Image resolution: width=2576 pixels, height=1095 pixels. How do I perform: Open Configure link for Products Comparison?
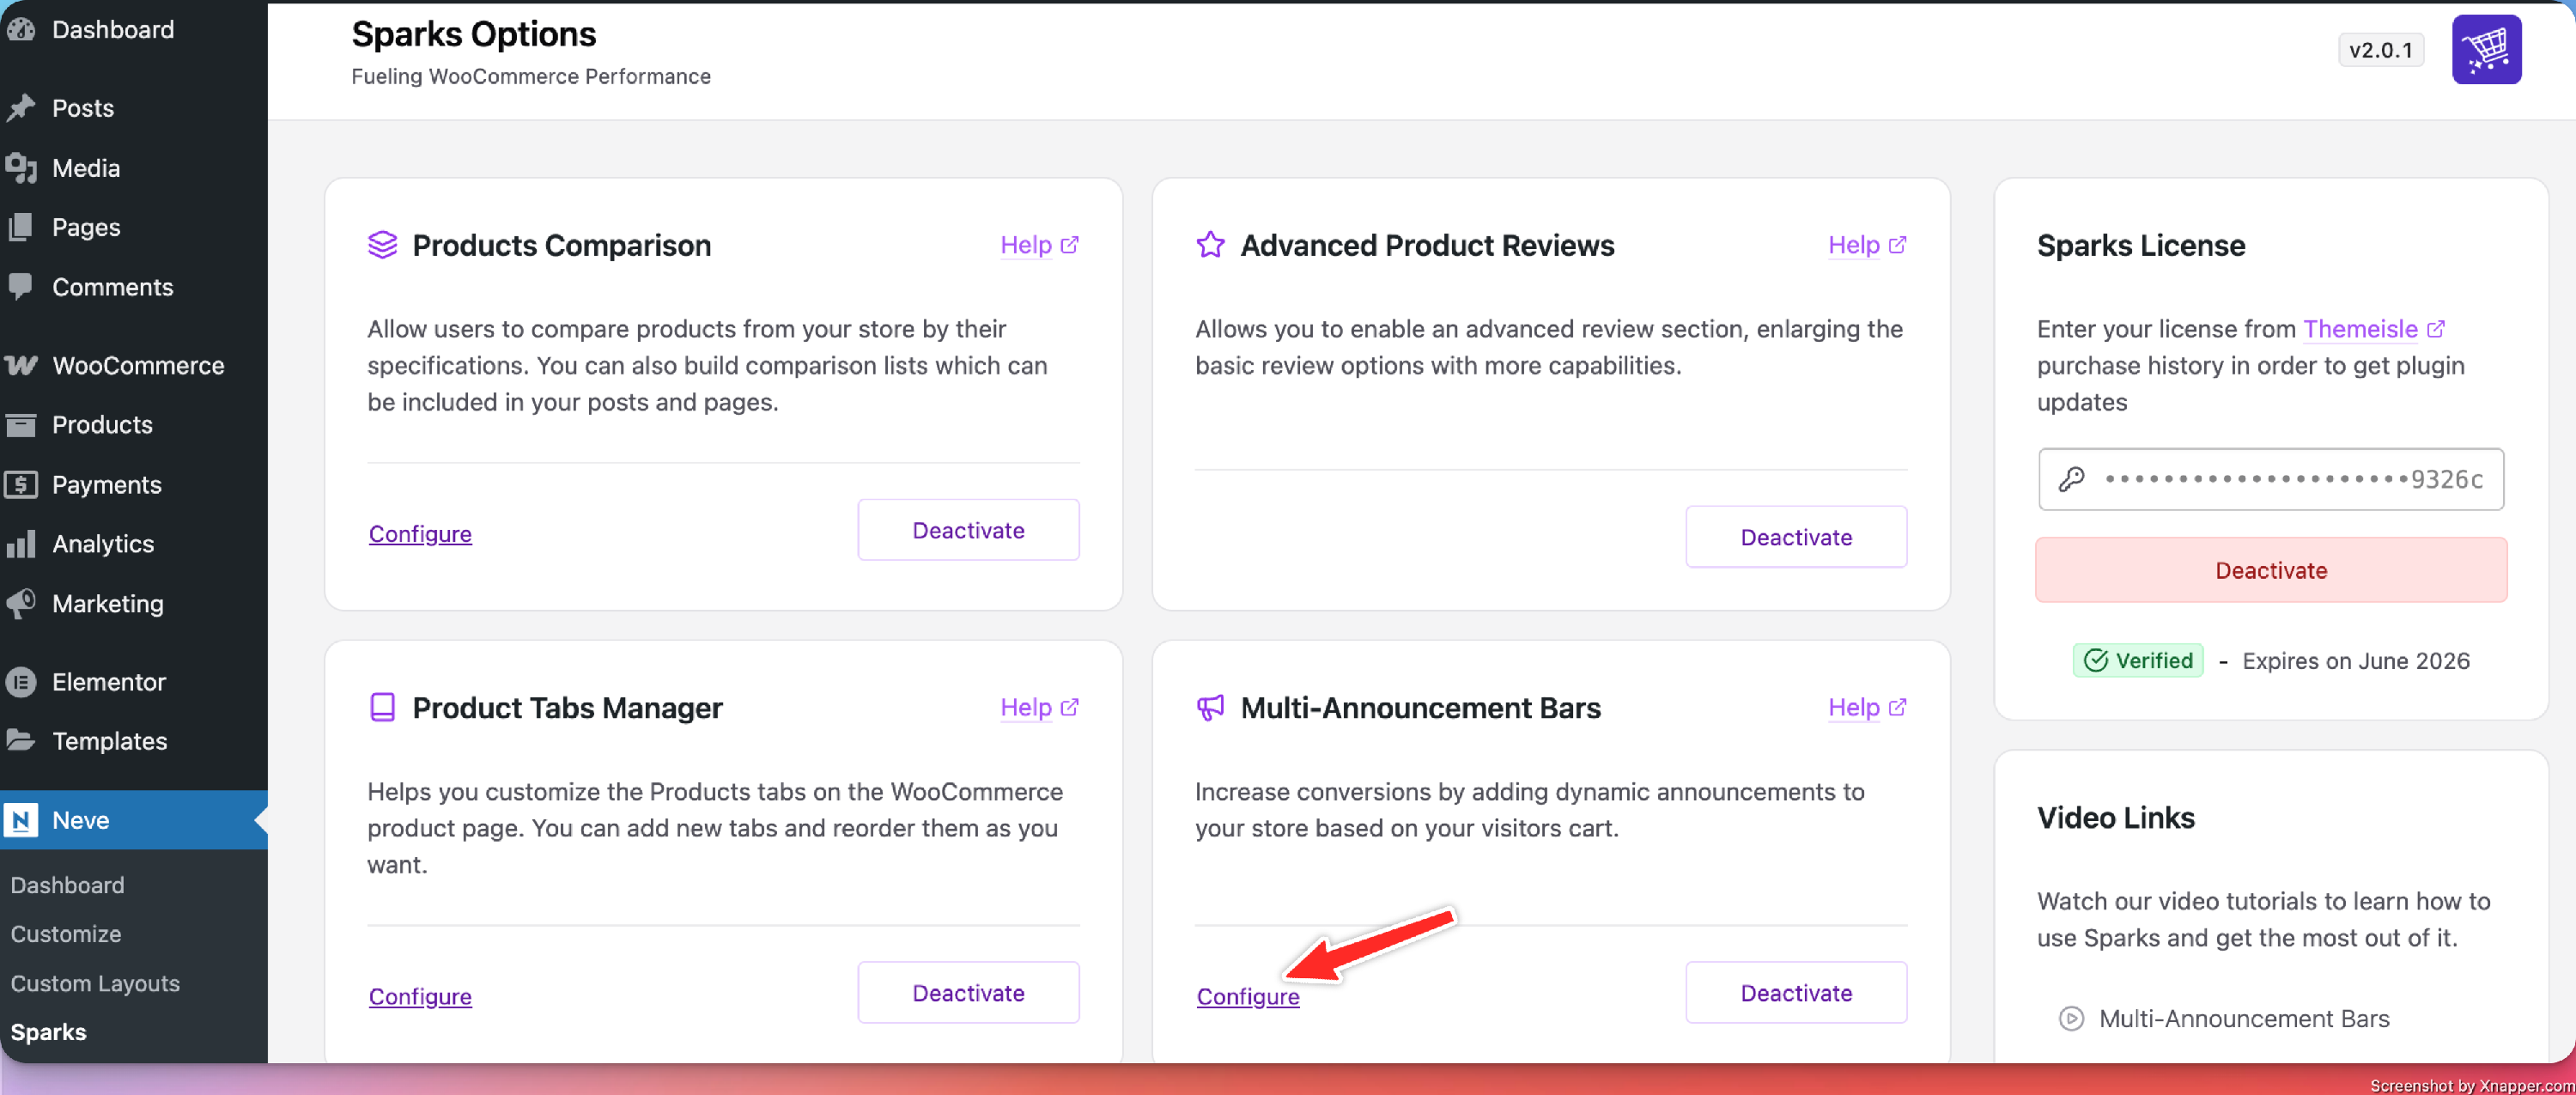coord(419,534)
